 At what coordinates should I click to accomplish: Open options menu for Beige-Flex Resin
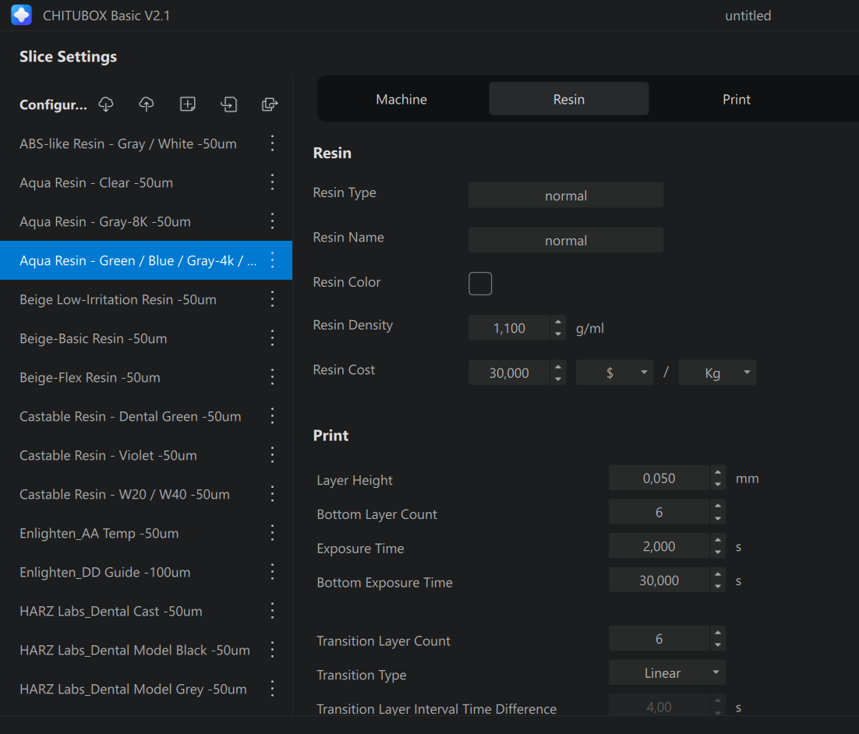pos(272,377)
